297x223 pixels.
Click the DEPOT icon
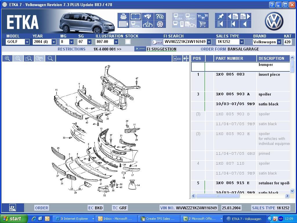[190, 17]
